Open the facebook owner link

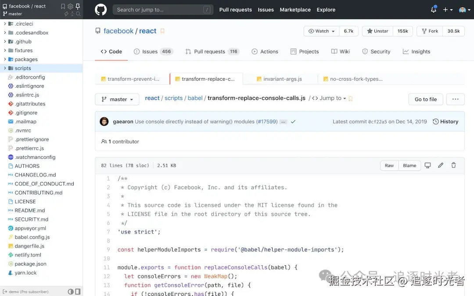coord(118,31)
